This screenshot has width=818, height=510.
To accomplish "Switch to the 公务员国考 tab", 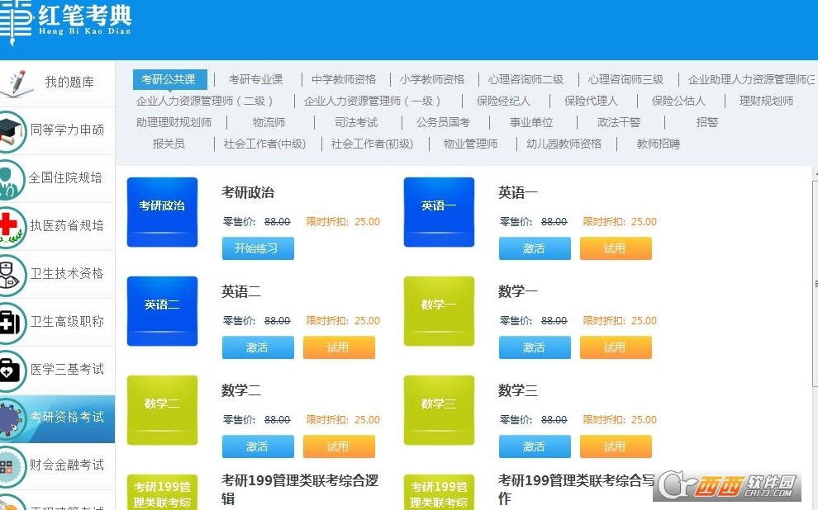I will click(x=443, y=122).
